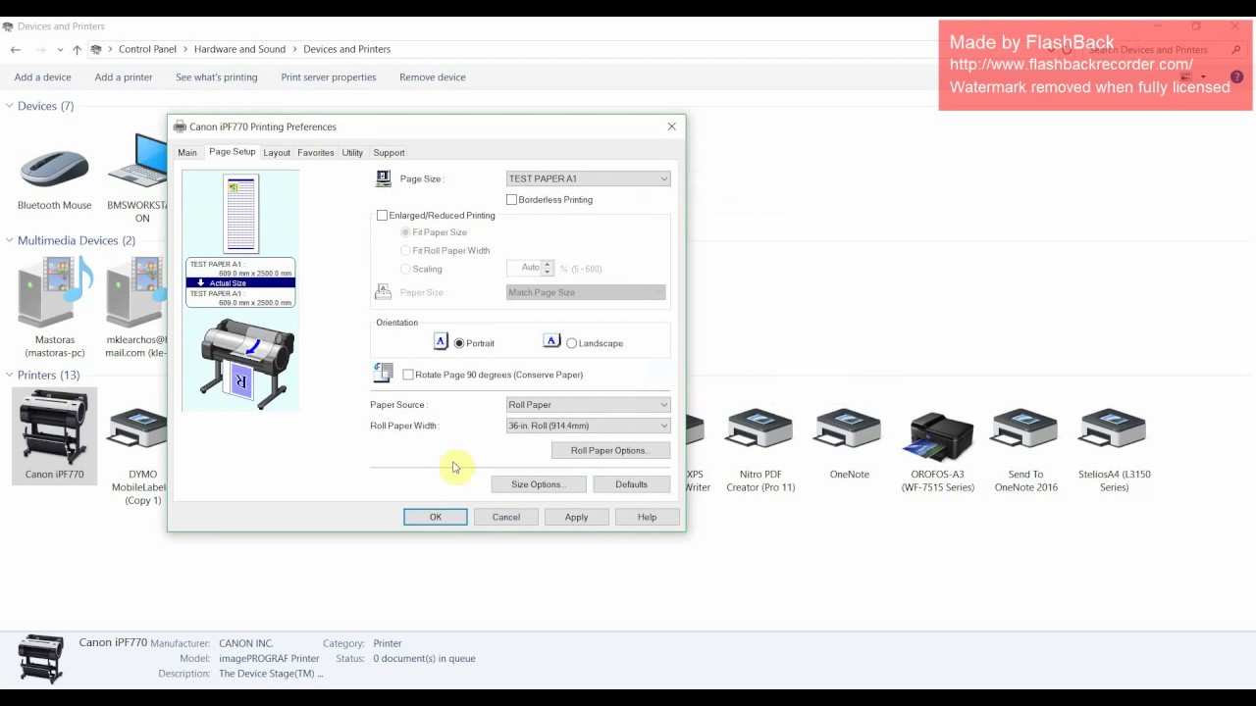Click See what's printing
The image size is (1256, 706).
coord(217,77)
